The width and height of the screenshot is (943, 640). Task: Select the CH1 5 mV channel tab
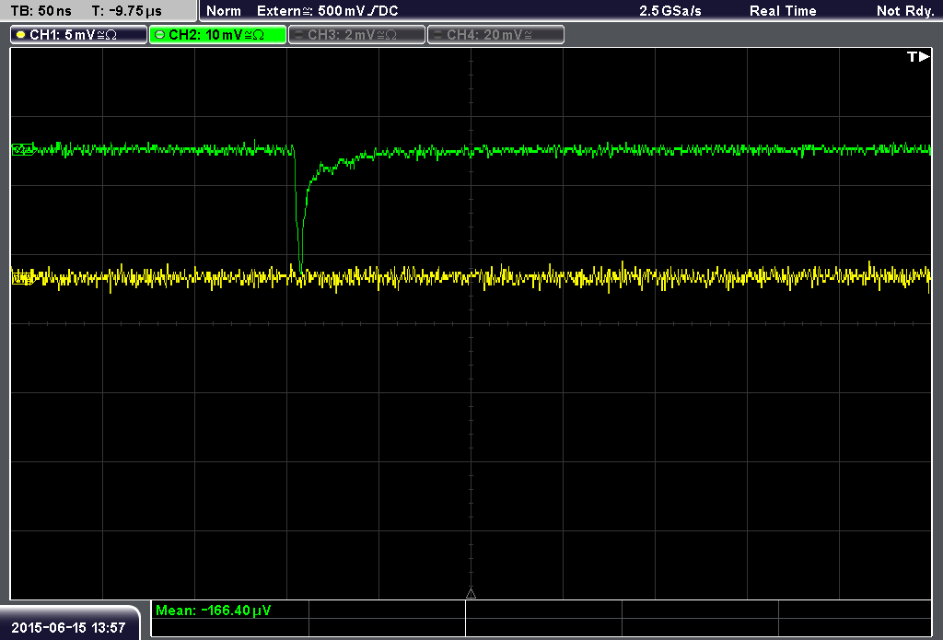79,35
